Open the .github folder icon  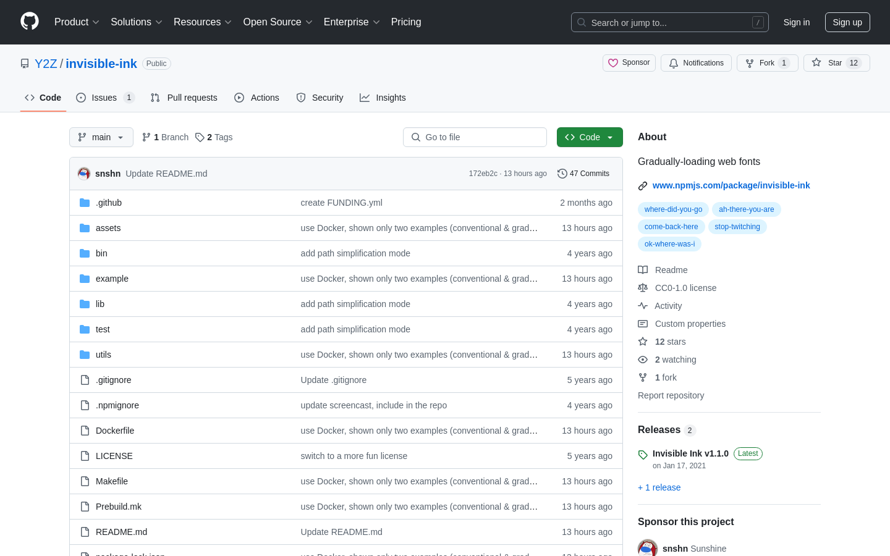(85, 203)
